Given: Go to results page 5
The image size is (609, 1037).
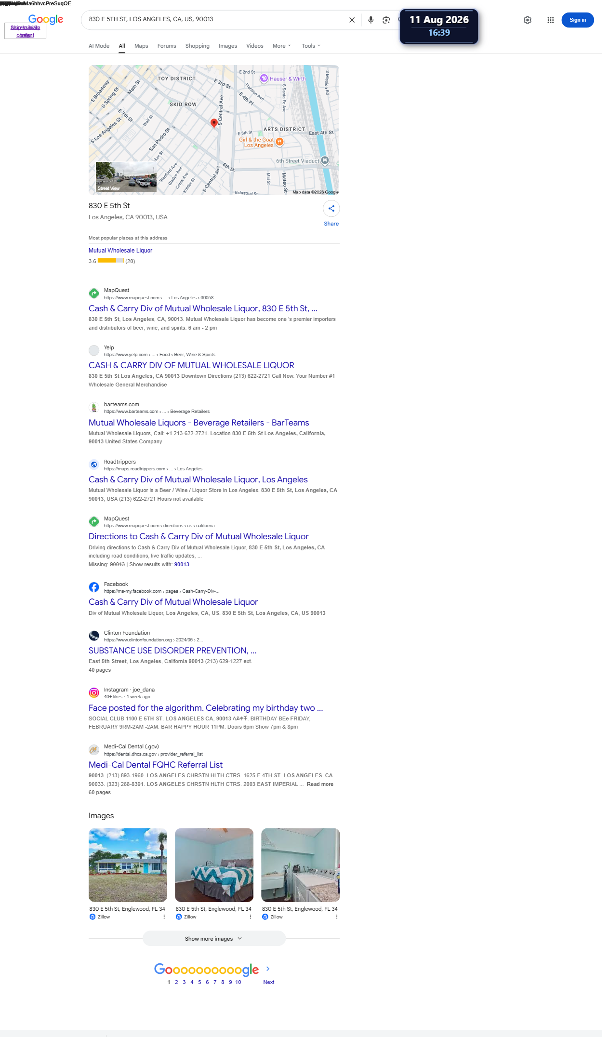Looking at the screenshot, I should click(199, 982).
